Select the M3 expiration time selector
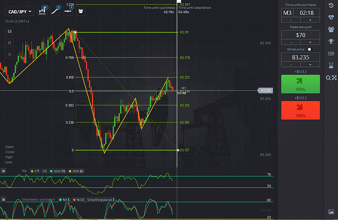The height and width of the screenshot is (220, 338). [287, 12]
